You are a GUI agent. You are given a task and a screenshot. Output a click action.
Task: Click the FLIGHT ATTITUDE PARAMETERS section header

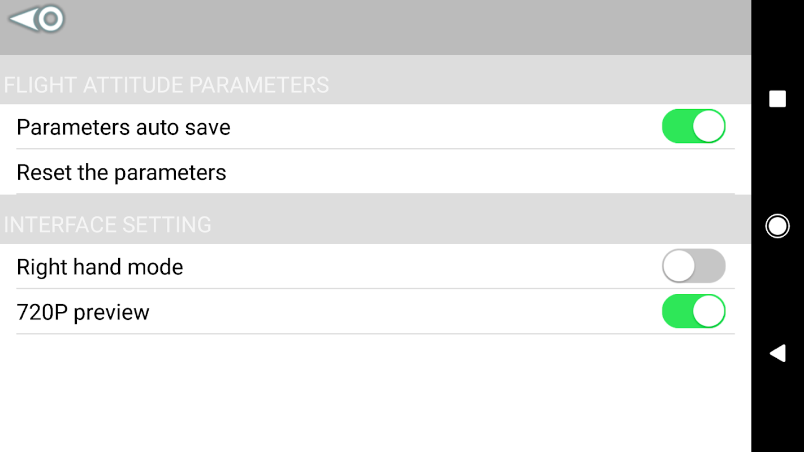166,85
